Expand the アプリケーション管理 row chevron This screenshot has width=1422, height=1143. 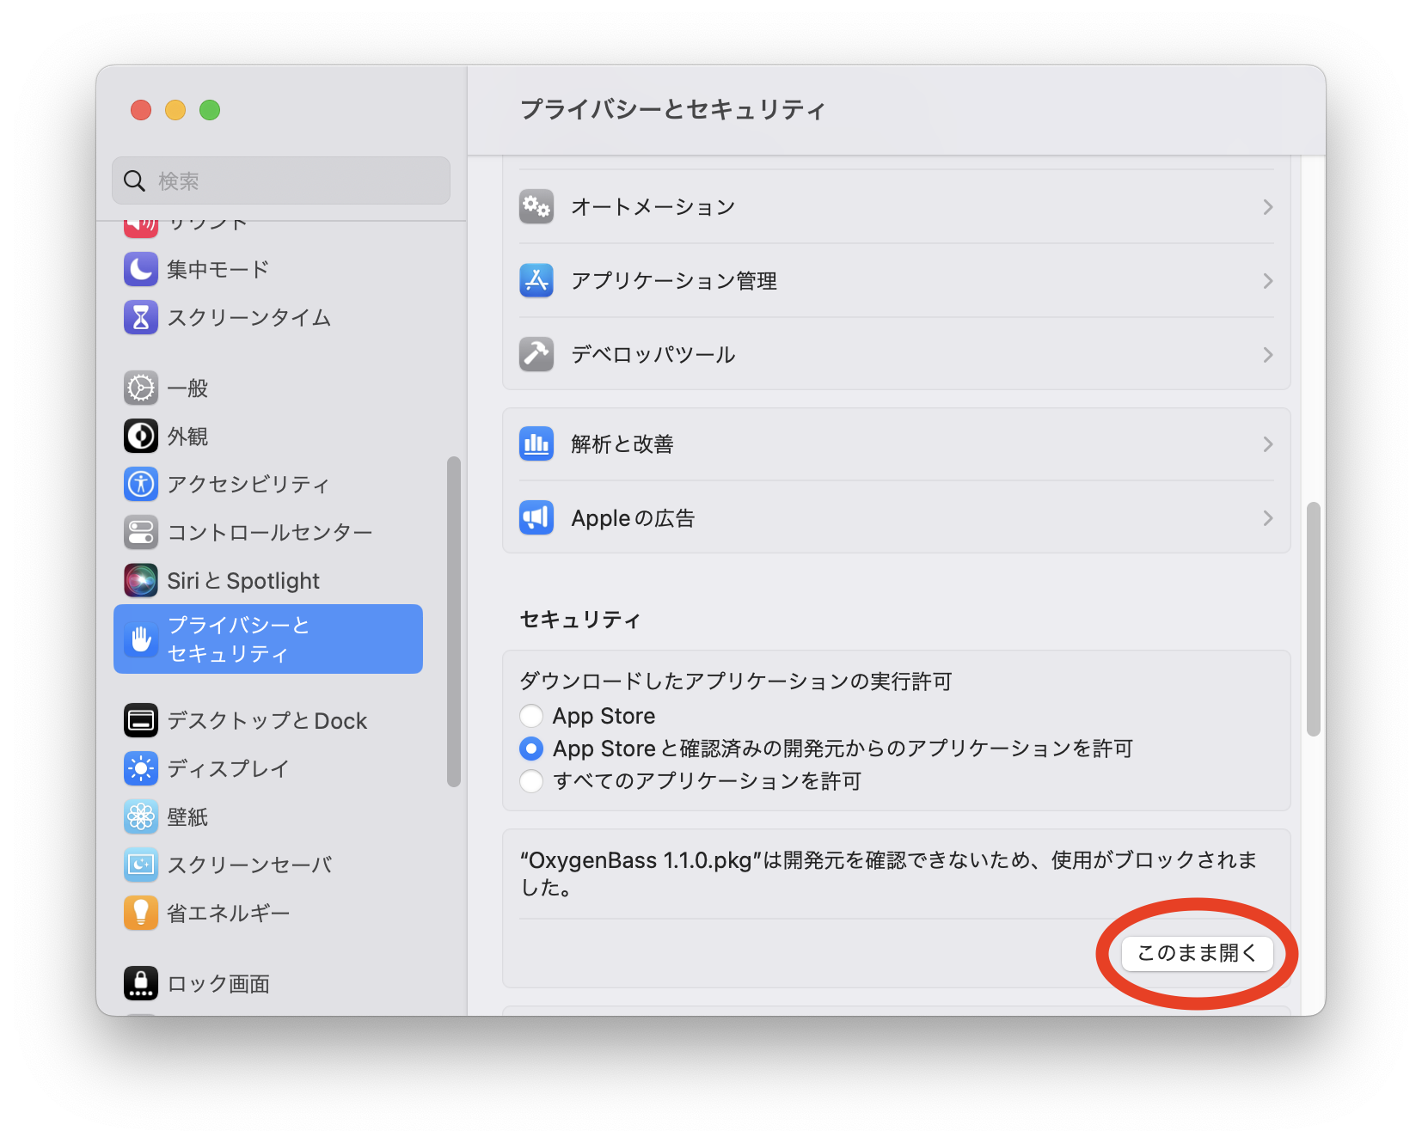click(x=1267, y=281)
